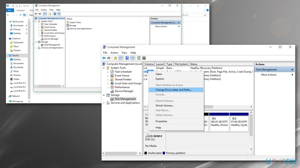Open This PC in File Explorer sidebar

(x=16, y=55)
